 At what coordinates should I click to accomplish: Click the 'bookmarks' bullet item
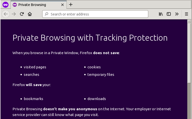coord(33,99)
